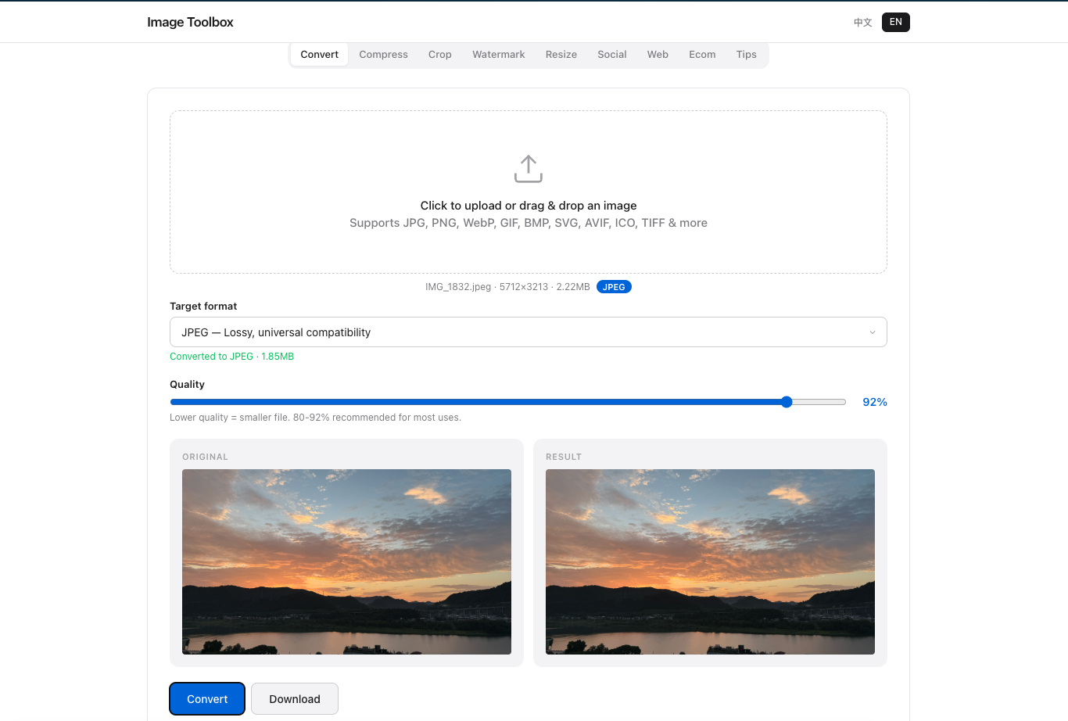This screenshot has height=721, width=1068.
Task: Click the blue JPEG format badge
Action: (x=614, y=287)
